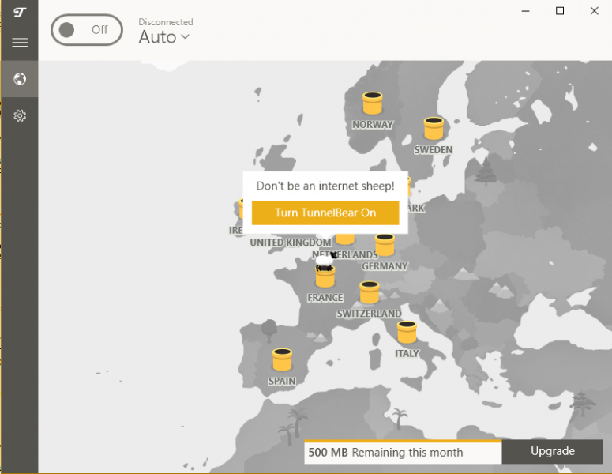
Task: Click the FRANCE map label
Action: point(325,298)
